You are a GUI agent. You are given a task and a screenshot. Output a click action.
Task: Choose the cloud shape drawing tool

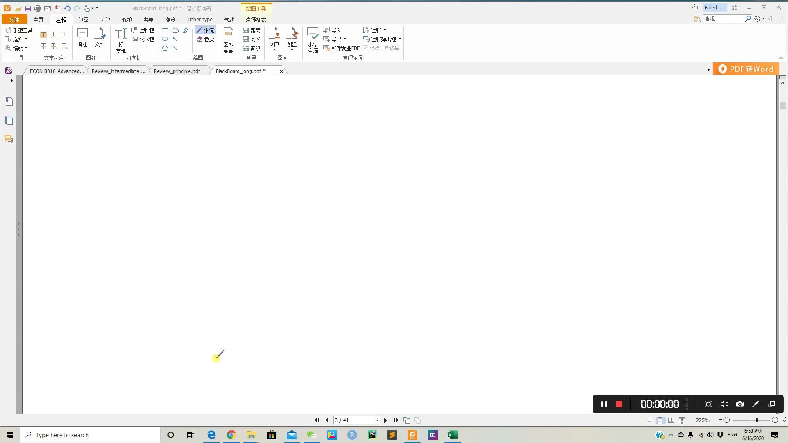(x=175, y=30)
